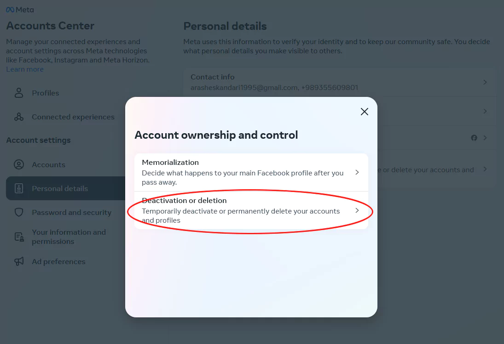504x344 pixels.
Task: Click the Facebook icon in the details row
Action: (x=474, y=138)
